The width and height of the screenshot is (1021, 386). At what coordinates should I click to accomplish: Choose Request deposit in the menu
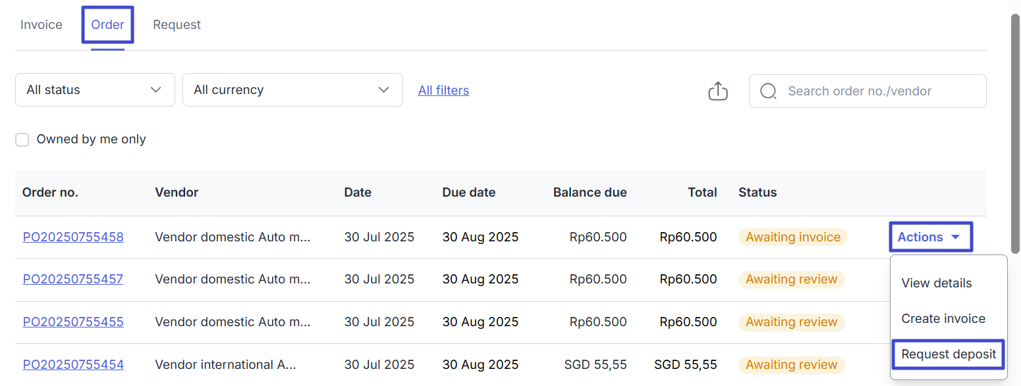[x=948, y=354]
